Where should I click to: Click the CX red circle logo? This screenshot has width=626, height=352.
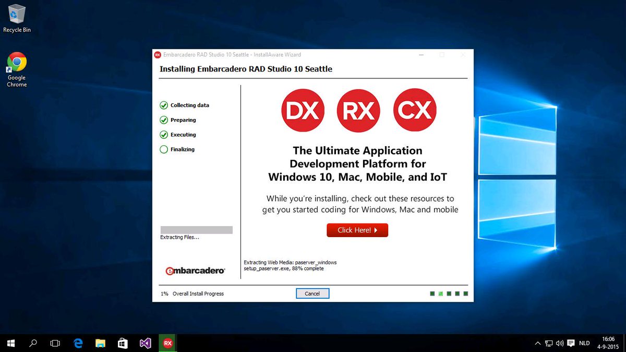[x=415, y=110]
